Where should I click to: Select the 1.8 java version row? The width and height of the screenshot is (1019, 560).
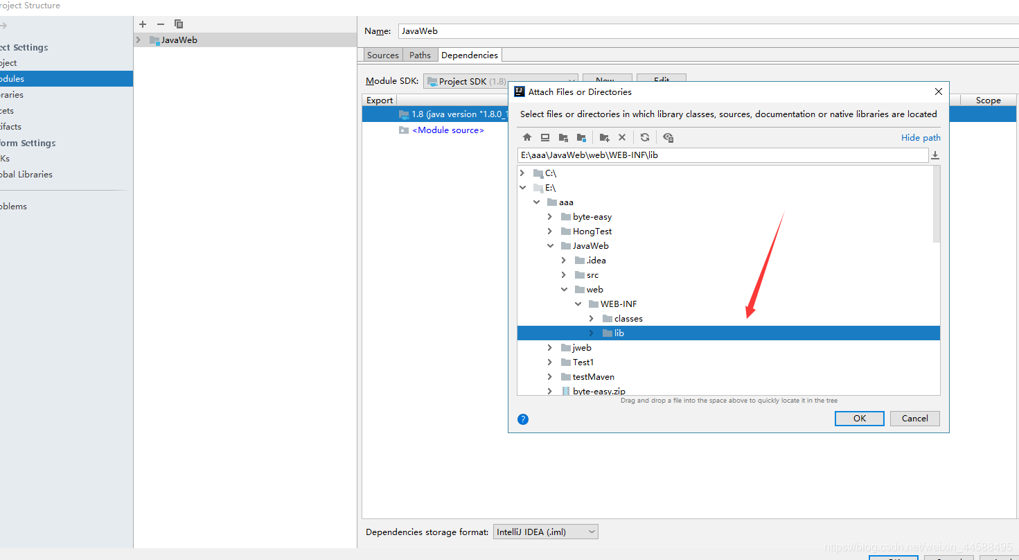[435, 114]
